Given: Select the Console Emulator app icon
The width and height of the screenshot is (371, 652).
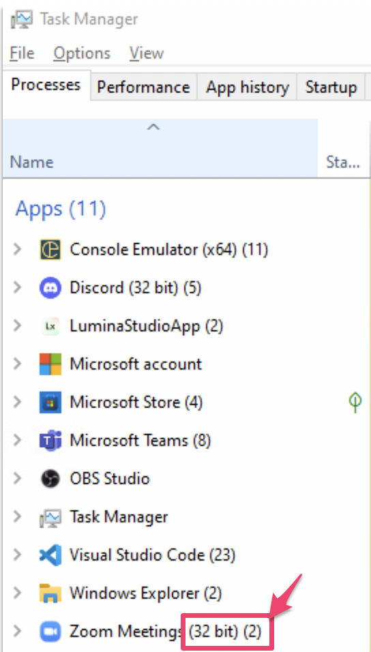Looking at the screenshot, I should click(x=50, y=250).
